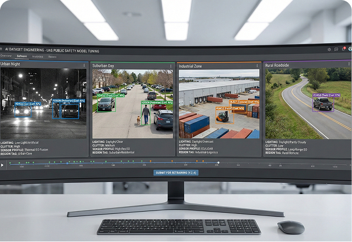Open the settings gear icon in header
Screen dimensions: 352x242
coord(329,49)
